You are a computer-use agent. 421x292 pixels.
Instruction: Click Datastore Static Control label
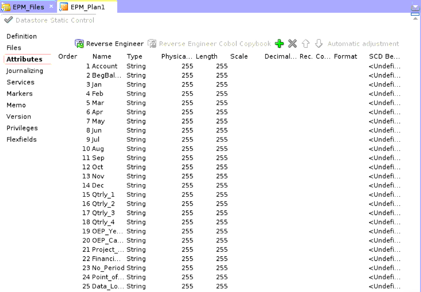pos(55,20)
